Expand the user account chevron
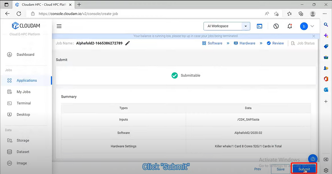332x174 pixels. click(x=312, y=26)
